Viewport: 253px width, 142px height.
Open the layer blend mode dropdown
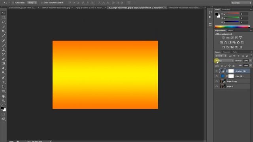225,61
